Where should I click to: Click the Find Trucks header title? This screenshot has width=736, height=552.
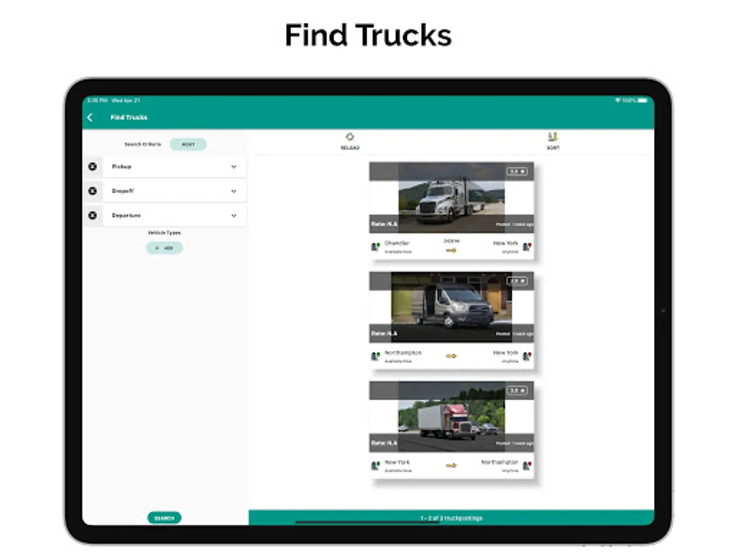[x=129, y=117]
